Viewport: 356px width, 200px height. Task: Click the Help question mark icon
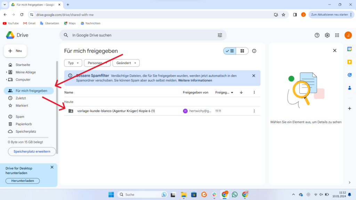point(317,35)
